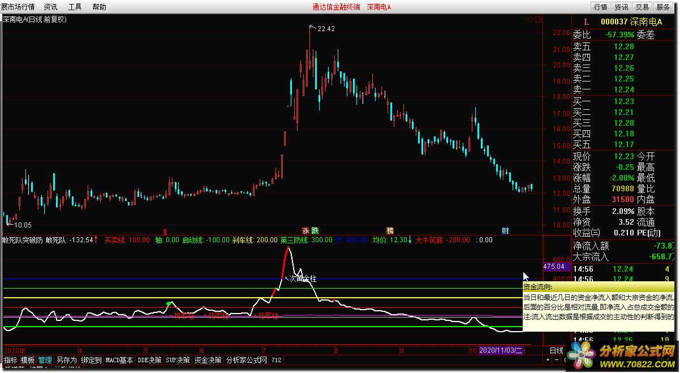The width and height of the screenshot is (680, 373).
Task: Open the 分析家公式网 tab
Action: [247, 360]
